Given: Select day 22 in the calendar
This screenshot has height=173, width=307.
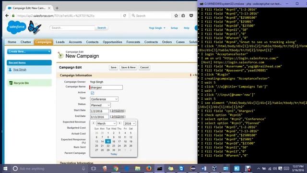Looking at the screenshot, I should [x=108, y=146].
